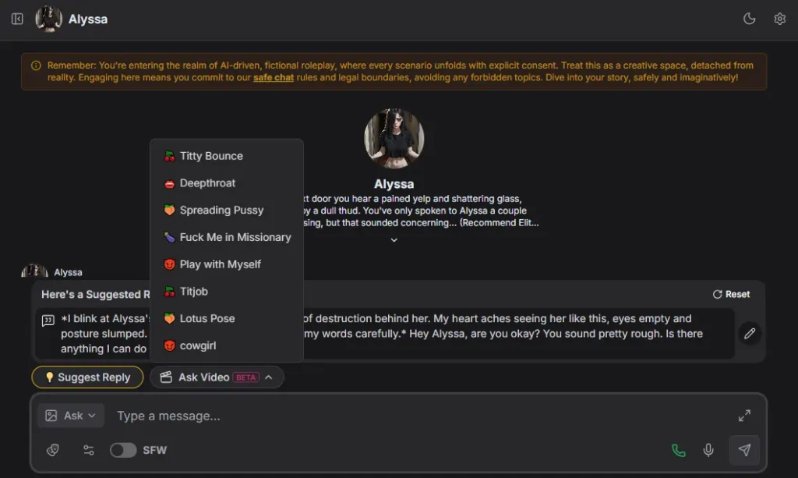This screenshot has width=798, height=478.
Task: Open the Ask Video dropdown
Action: tap(217, 377)
